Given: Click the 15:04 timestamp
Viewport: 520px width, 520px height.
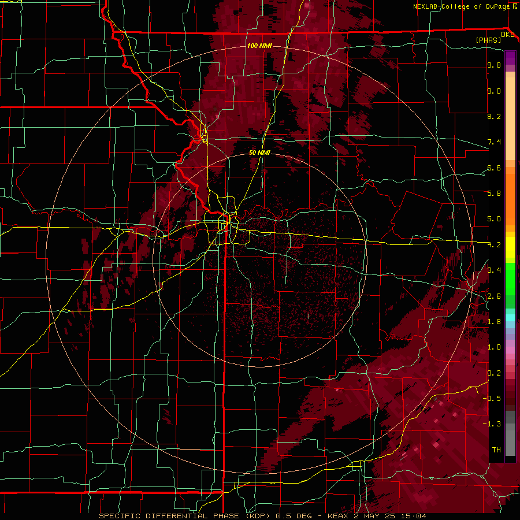Looking at the screenshot, I should pos(415,516).
